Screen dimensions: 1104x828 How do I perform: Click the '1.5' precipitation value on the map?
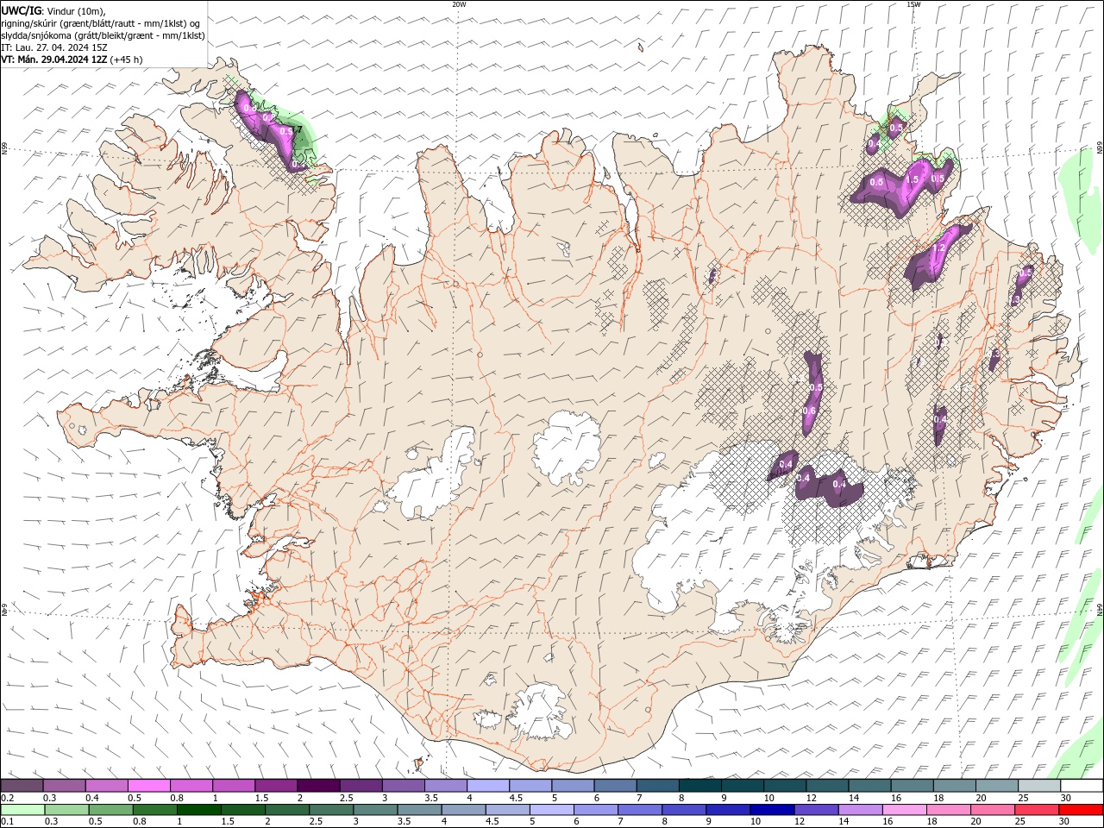click(912, 179)
